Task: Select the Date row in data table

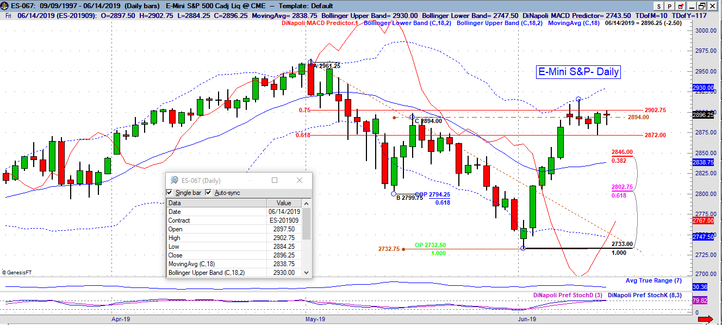Action: point(234,212)
